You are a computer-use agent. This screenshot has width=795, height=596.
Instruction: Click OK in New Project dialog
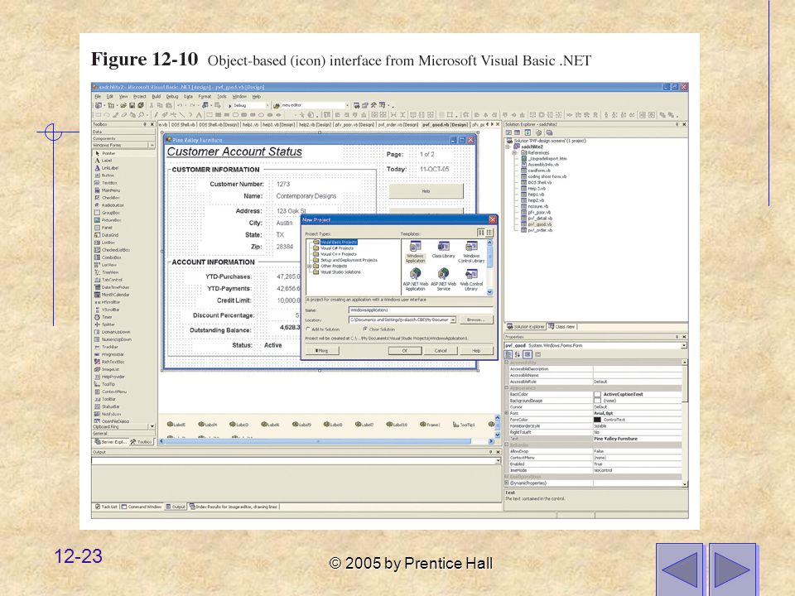pos(405,351)
